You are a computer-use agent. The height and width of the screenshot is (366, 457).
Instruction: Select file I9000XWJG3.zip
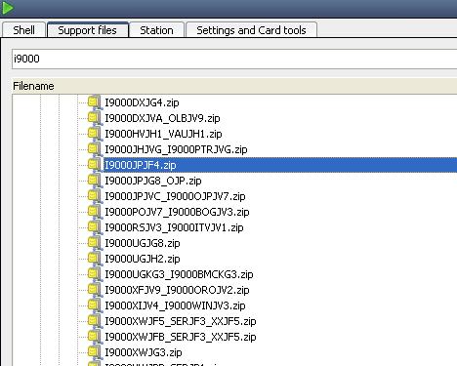144,352
